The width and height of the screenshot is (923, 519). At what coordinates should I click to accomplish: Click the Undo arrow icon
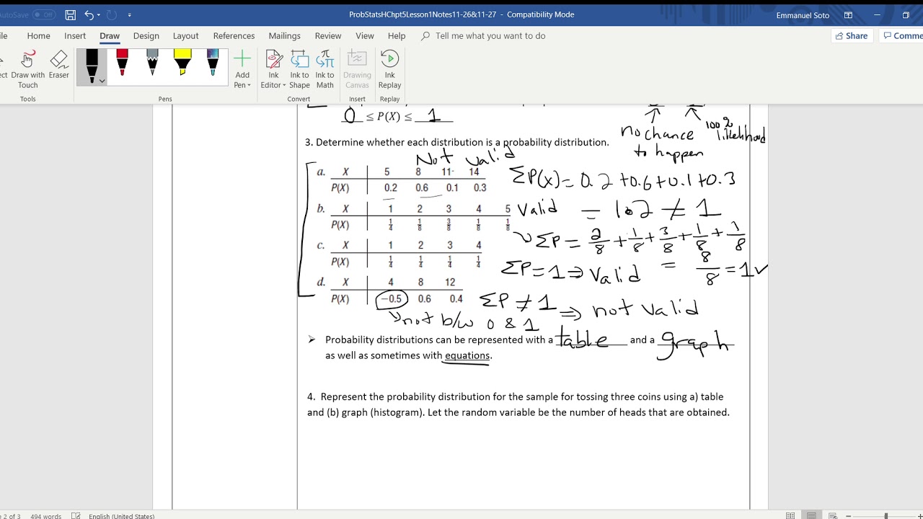(x=89, y=14)
